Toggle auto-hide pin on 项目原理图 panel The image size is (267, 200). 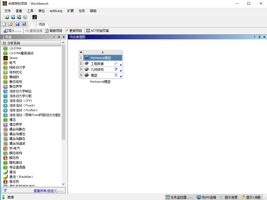coord(259,37)
